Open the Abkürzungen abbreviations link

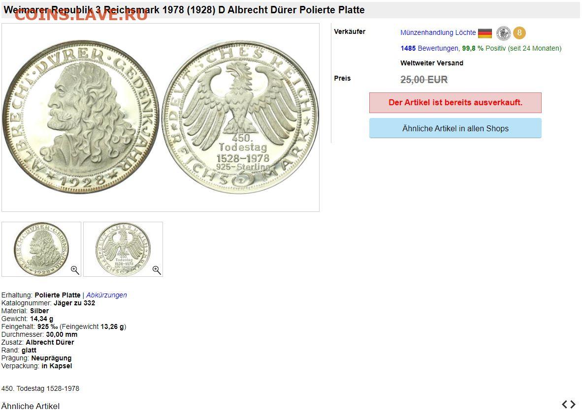click(106, 295)
